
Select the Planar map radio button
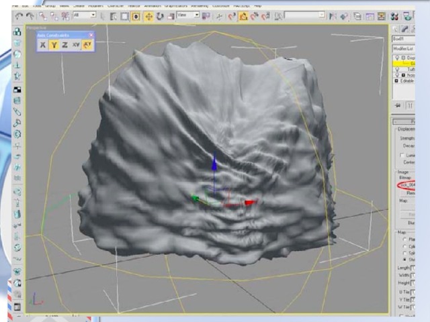click(x=403, y=238)
